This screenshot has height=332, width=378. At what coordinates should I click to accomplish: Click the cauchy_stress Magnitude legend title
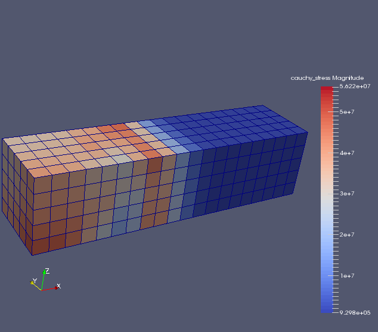pyautogui.click(x=327, y=78)
